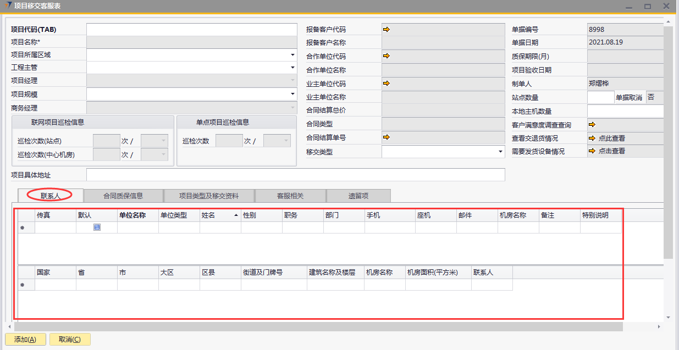The image size is (679, 350).
Task: Click the arrow icon beside 点此查看
Action: (x=592, y=138)
